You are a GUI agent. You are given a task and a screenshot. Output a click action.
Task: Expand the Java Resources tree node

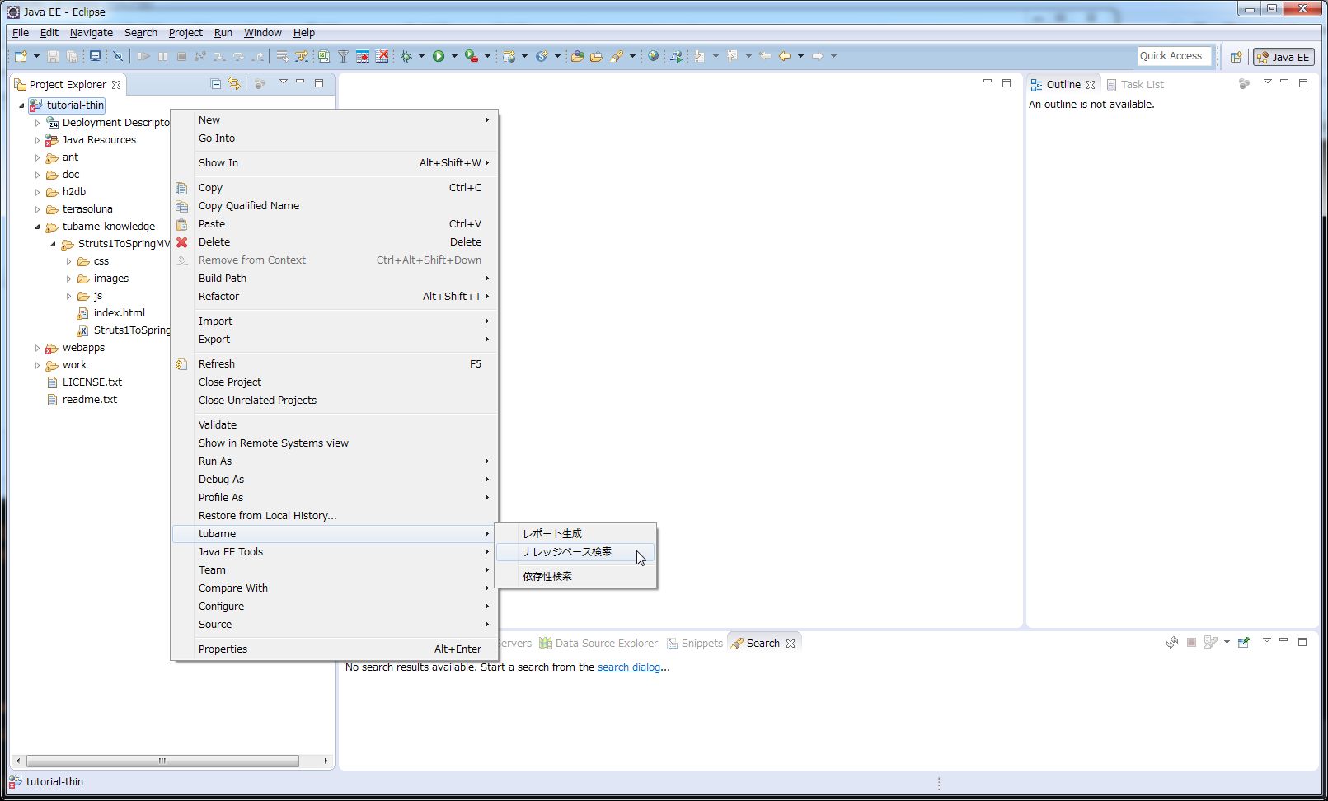pyautogui.click(x=37, y=140)
